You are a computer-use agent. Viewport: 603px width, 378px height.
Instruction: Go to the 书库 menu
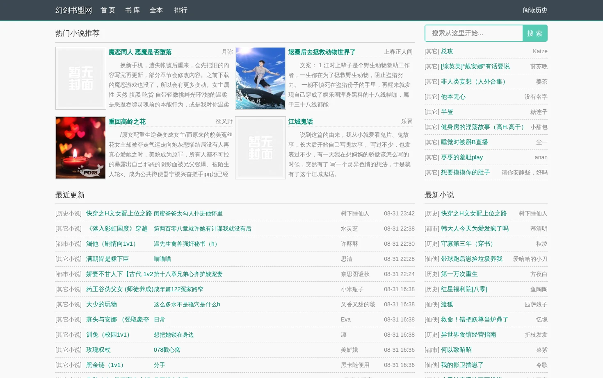(x=132, y=10)
